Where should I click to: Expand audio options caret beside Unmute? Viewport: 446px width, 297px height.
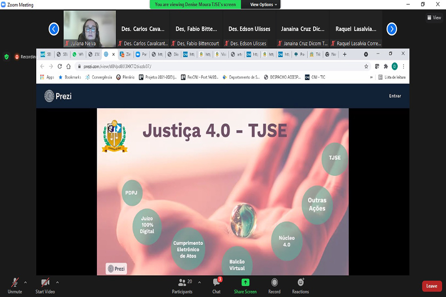pos(26,282)
